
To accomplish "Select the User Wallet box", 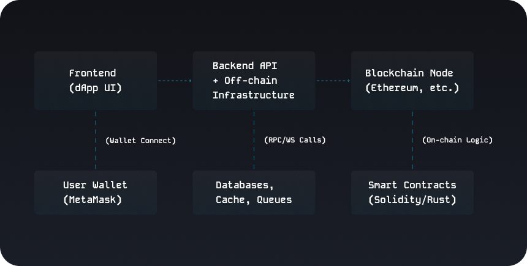I will 95,193.
